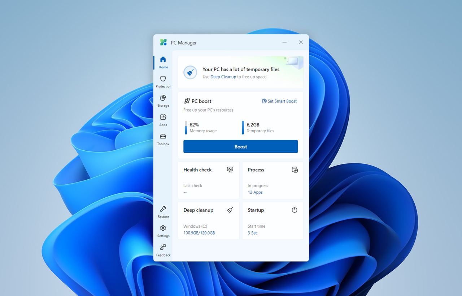Viewport: 462px width, 296px height.
Task: Click the Health check monitor icon
Action: (230, 170)
